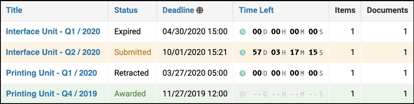
Task: Sort the table by Title column
Action: click(14, 10)
